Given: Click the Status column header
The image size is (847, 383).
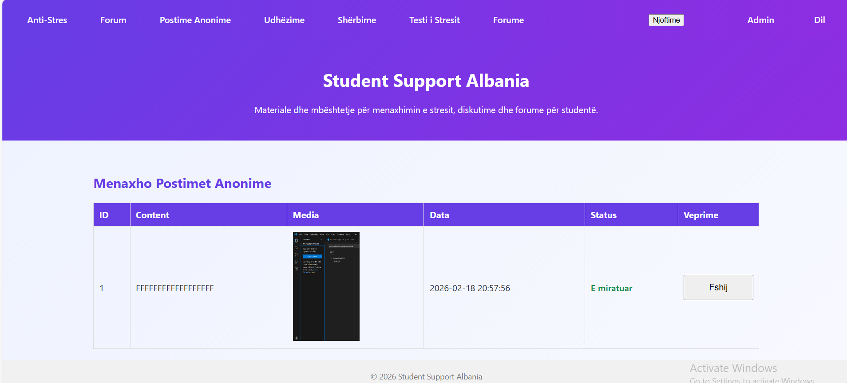Looking at the screenshot, I should (x=603, y=215).
